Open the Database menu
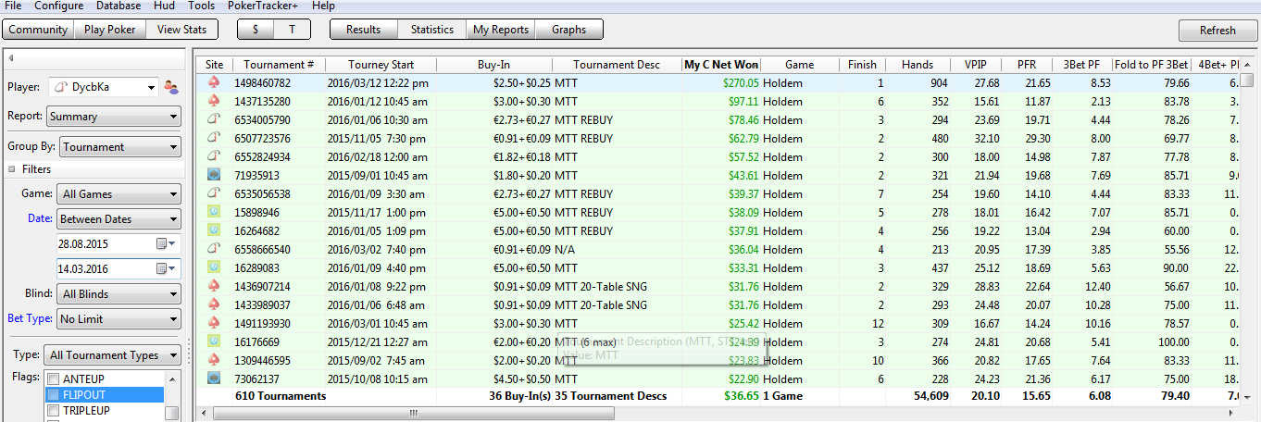 pos(119,6)
